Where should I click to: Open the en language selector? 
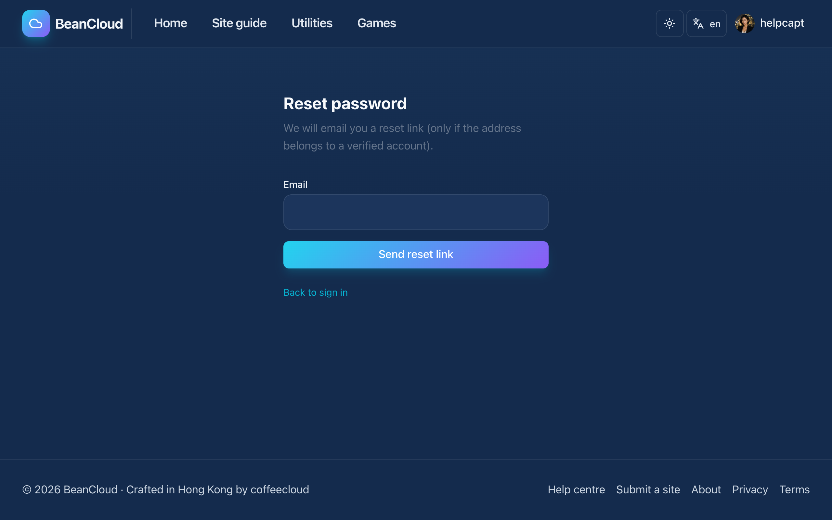click(x=706, y=23)
